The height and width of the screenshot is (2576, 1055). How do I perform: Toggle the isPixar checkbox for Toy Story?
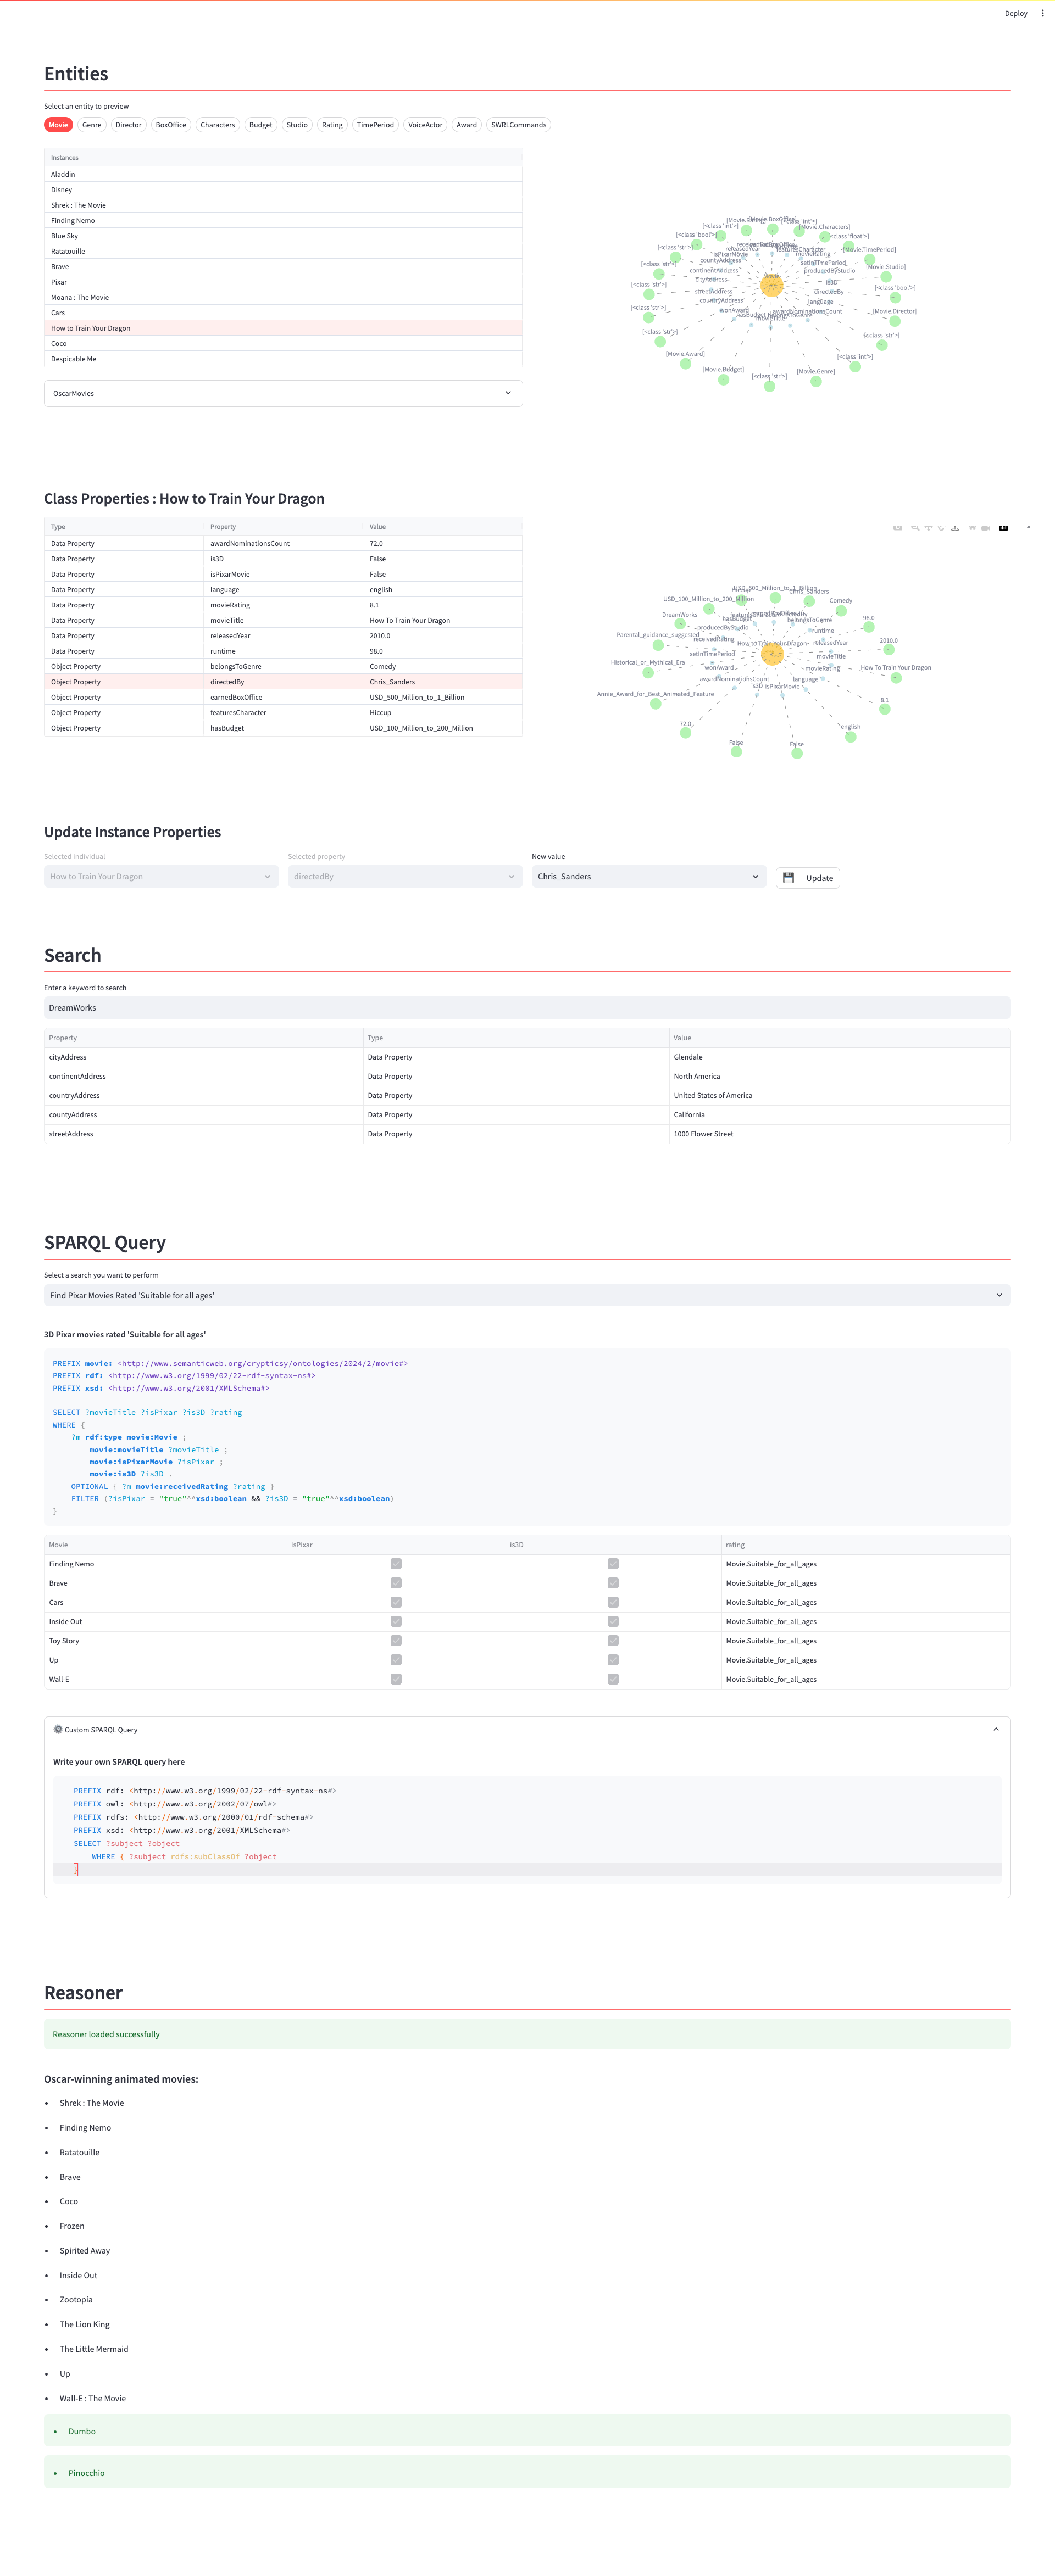[x=396, y=1640]
